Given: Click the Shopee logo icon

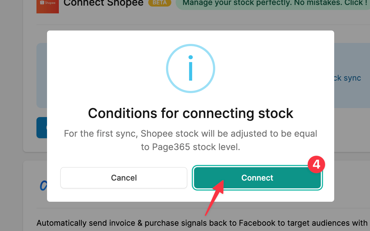Looking at the screenshot, I should [47, 6].
